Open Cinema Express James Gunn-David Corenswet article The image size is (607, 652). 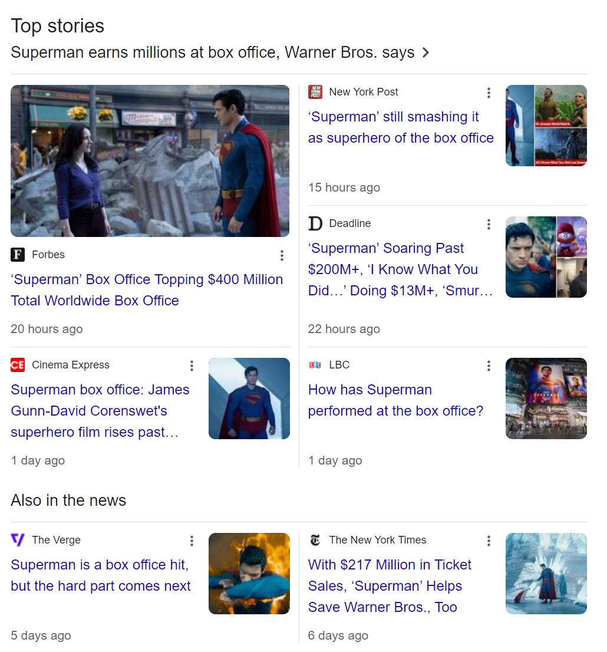pos(100,410)
